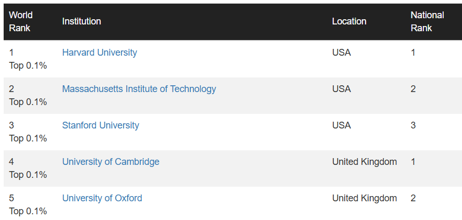Viewport: 462px width, 220px height.
Task: Click the Top 0.1% label under world rank 1
Action: tap(28, 66)
